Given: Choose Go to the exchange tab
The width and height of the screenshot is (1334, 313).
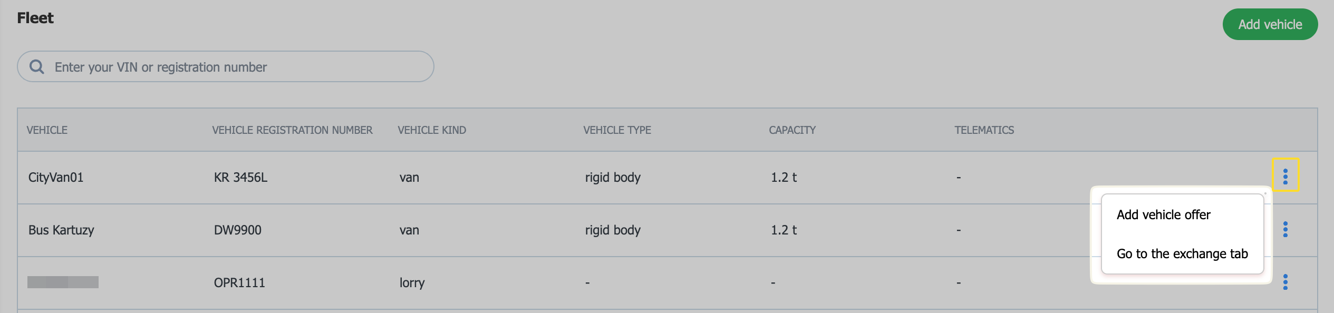Looking at the screenshot, I should coord(1182,254).
